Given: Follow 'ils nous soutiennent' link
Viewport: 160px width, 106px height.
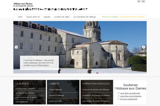Looking at the screenshot, I should [129, 99].
